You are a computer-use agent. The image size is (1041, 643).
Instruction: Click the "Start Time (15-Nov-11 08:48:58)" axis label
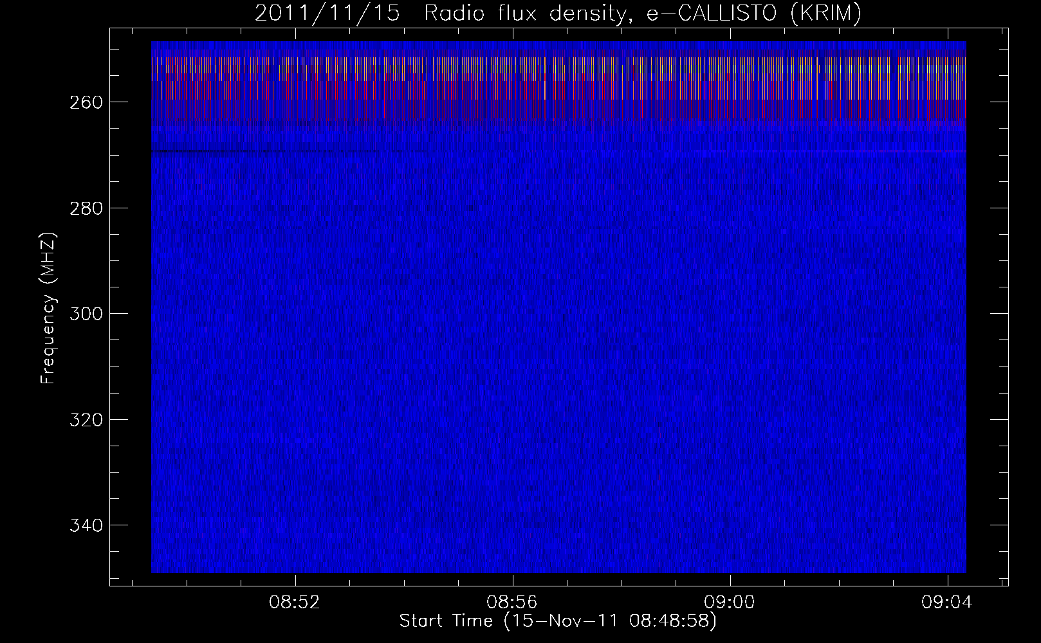point(558,621)
